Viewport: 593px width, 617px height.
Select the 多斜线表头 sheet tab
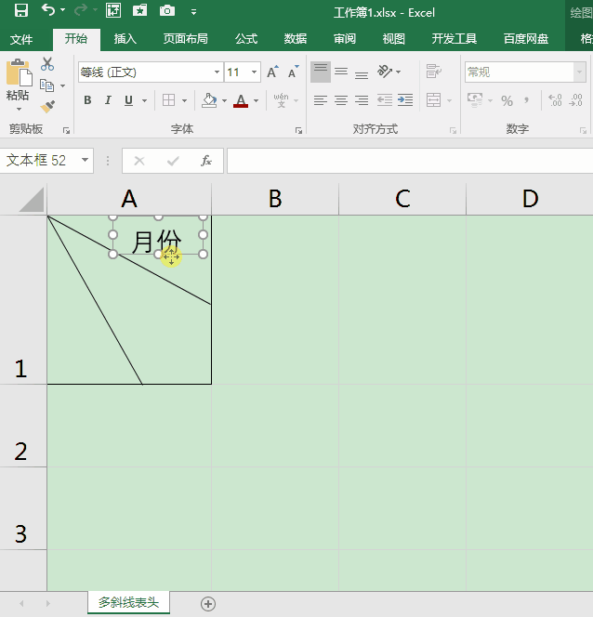tap(128, 602)
